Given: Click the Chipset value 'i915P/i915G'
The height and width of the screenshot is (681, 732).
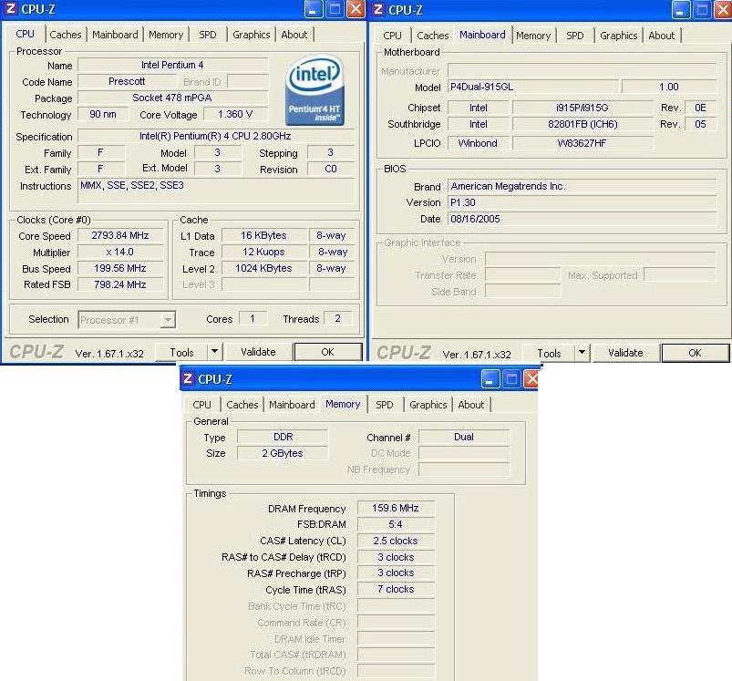Looking at the screenshot, I should click(x=583, y=108).
